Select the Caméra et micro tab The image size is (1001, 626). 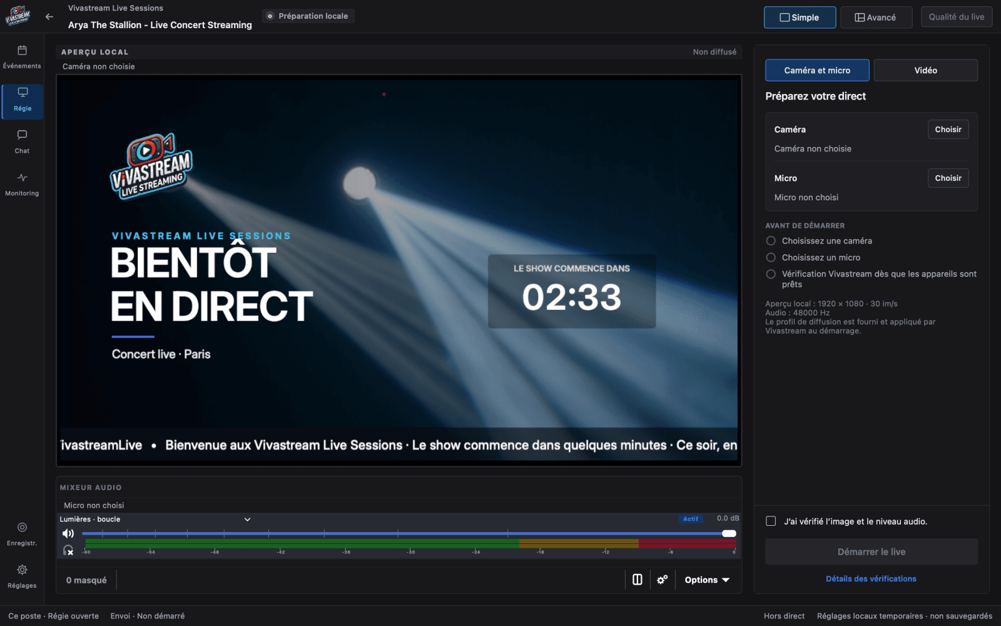817,70
